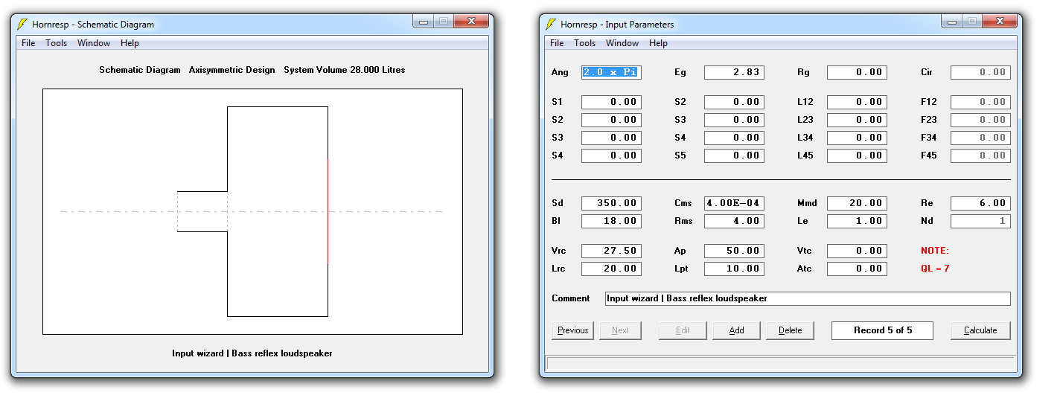Click the Lpt field with 10.00

click(x=734, y=269)
